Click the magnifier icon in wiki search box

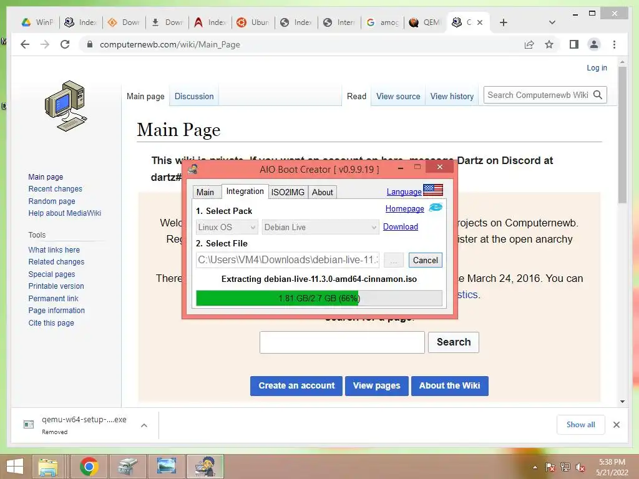coord(598,95)
